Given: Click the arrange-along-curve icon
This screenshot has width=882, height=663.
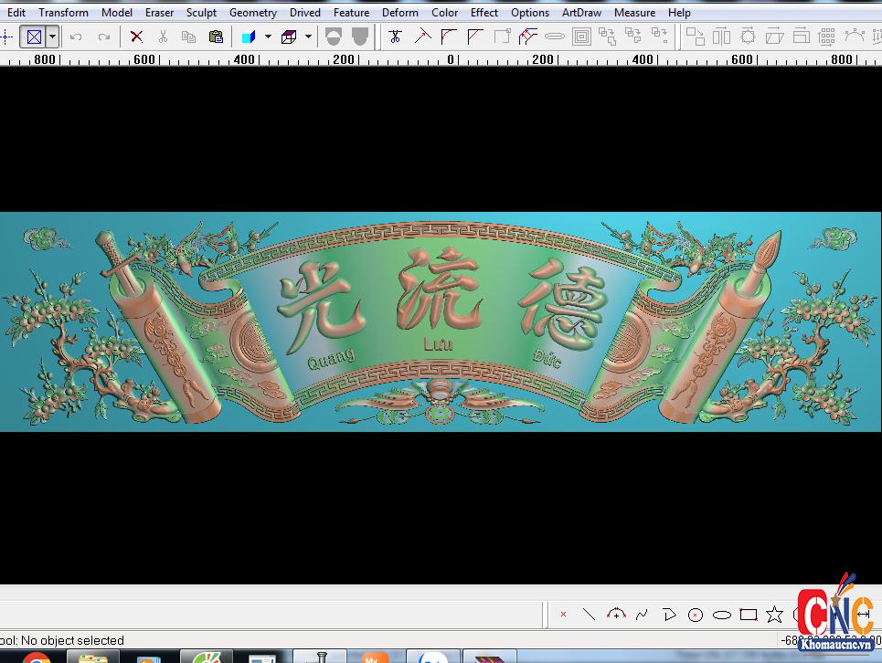Looking at the screenshot, I should tap(855, 37).
